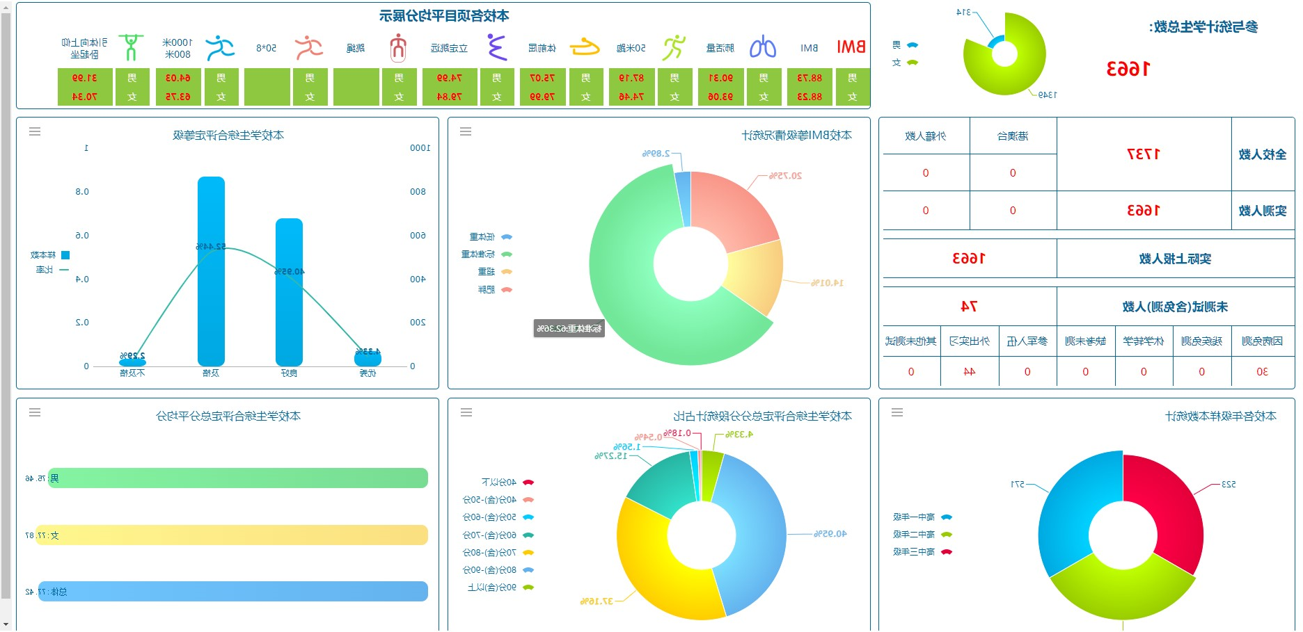Click the 44 count under 外出实习

coord(969,371)
